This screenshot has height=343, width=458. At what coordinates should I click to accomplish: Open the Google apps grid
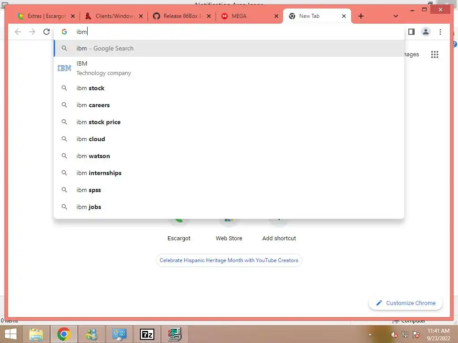pyautogui.click(x=435, y=54)
